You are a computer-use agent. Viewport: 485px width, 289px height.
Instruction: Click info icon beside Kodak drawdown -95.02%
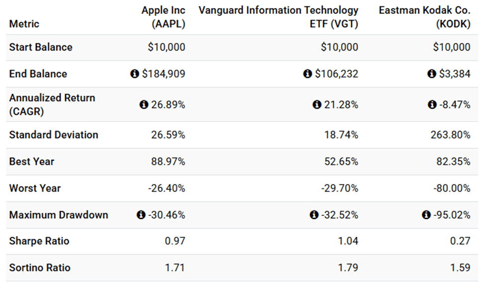coord(426,215)
